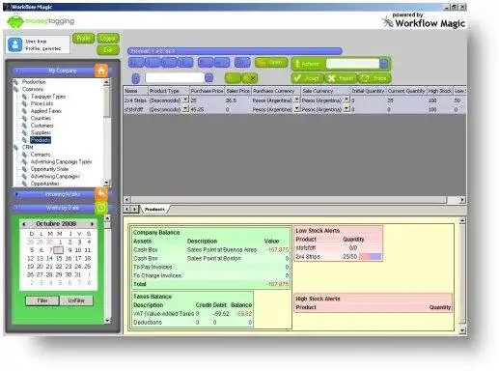Select Products in the navigation tree
The width and height of the screenshot is (499, 371).
(x=41, y=140)
